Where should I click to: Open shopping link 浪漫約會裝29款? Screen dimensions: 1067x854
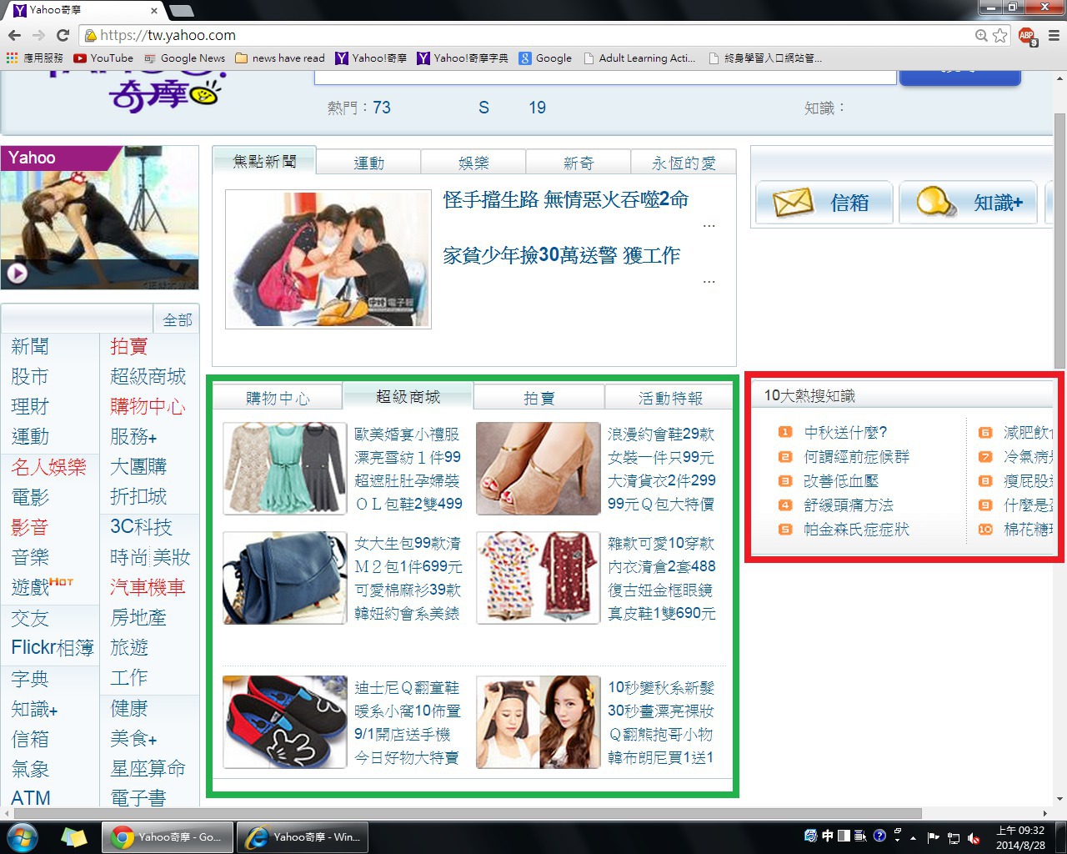pyautogui.click(x=661, y=434)
